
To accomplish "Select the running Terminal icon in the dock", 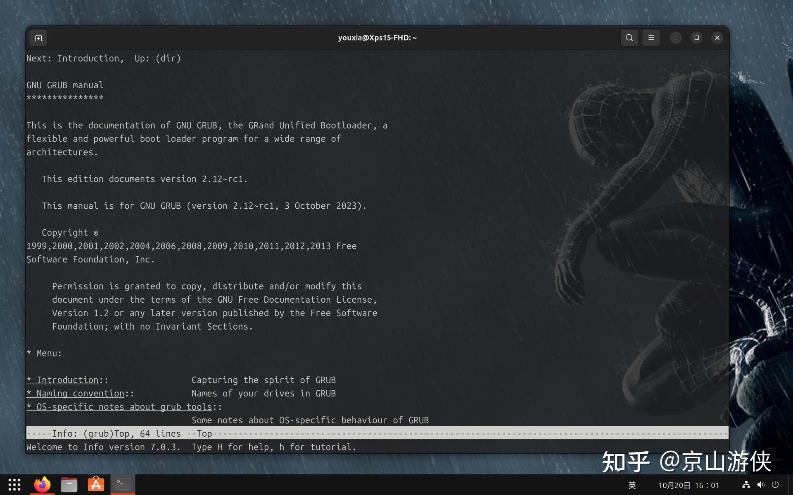I will point(122,484).
